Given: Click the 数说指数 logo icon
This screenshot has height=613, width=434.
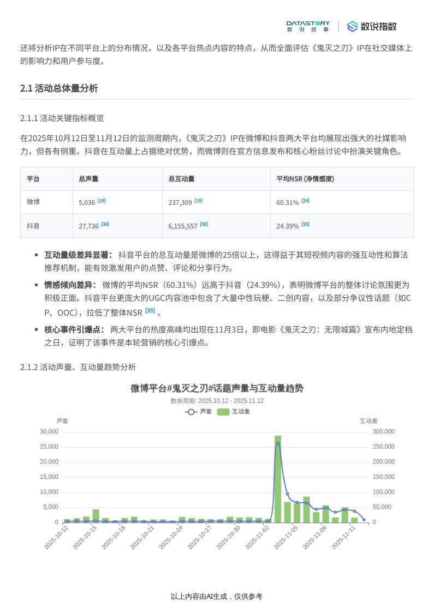Looking at the screenshot, I should [x=352, y=26].
